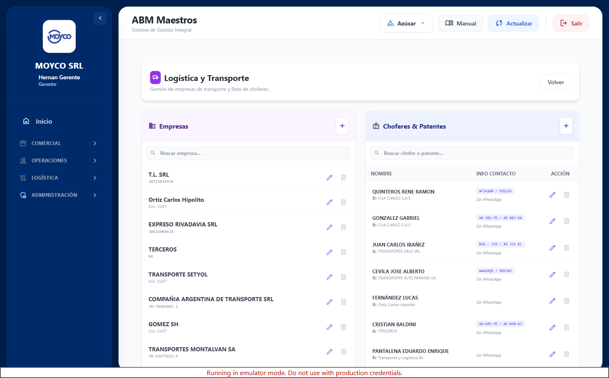Screen dimensions: 609x378
Task: Expand the OPERACIONES menu section
Action: click(59, 161)
